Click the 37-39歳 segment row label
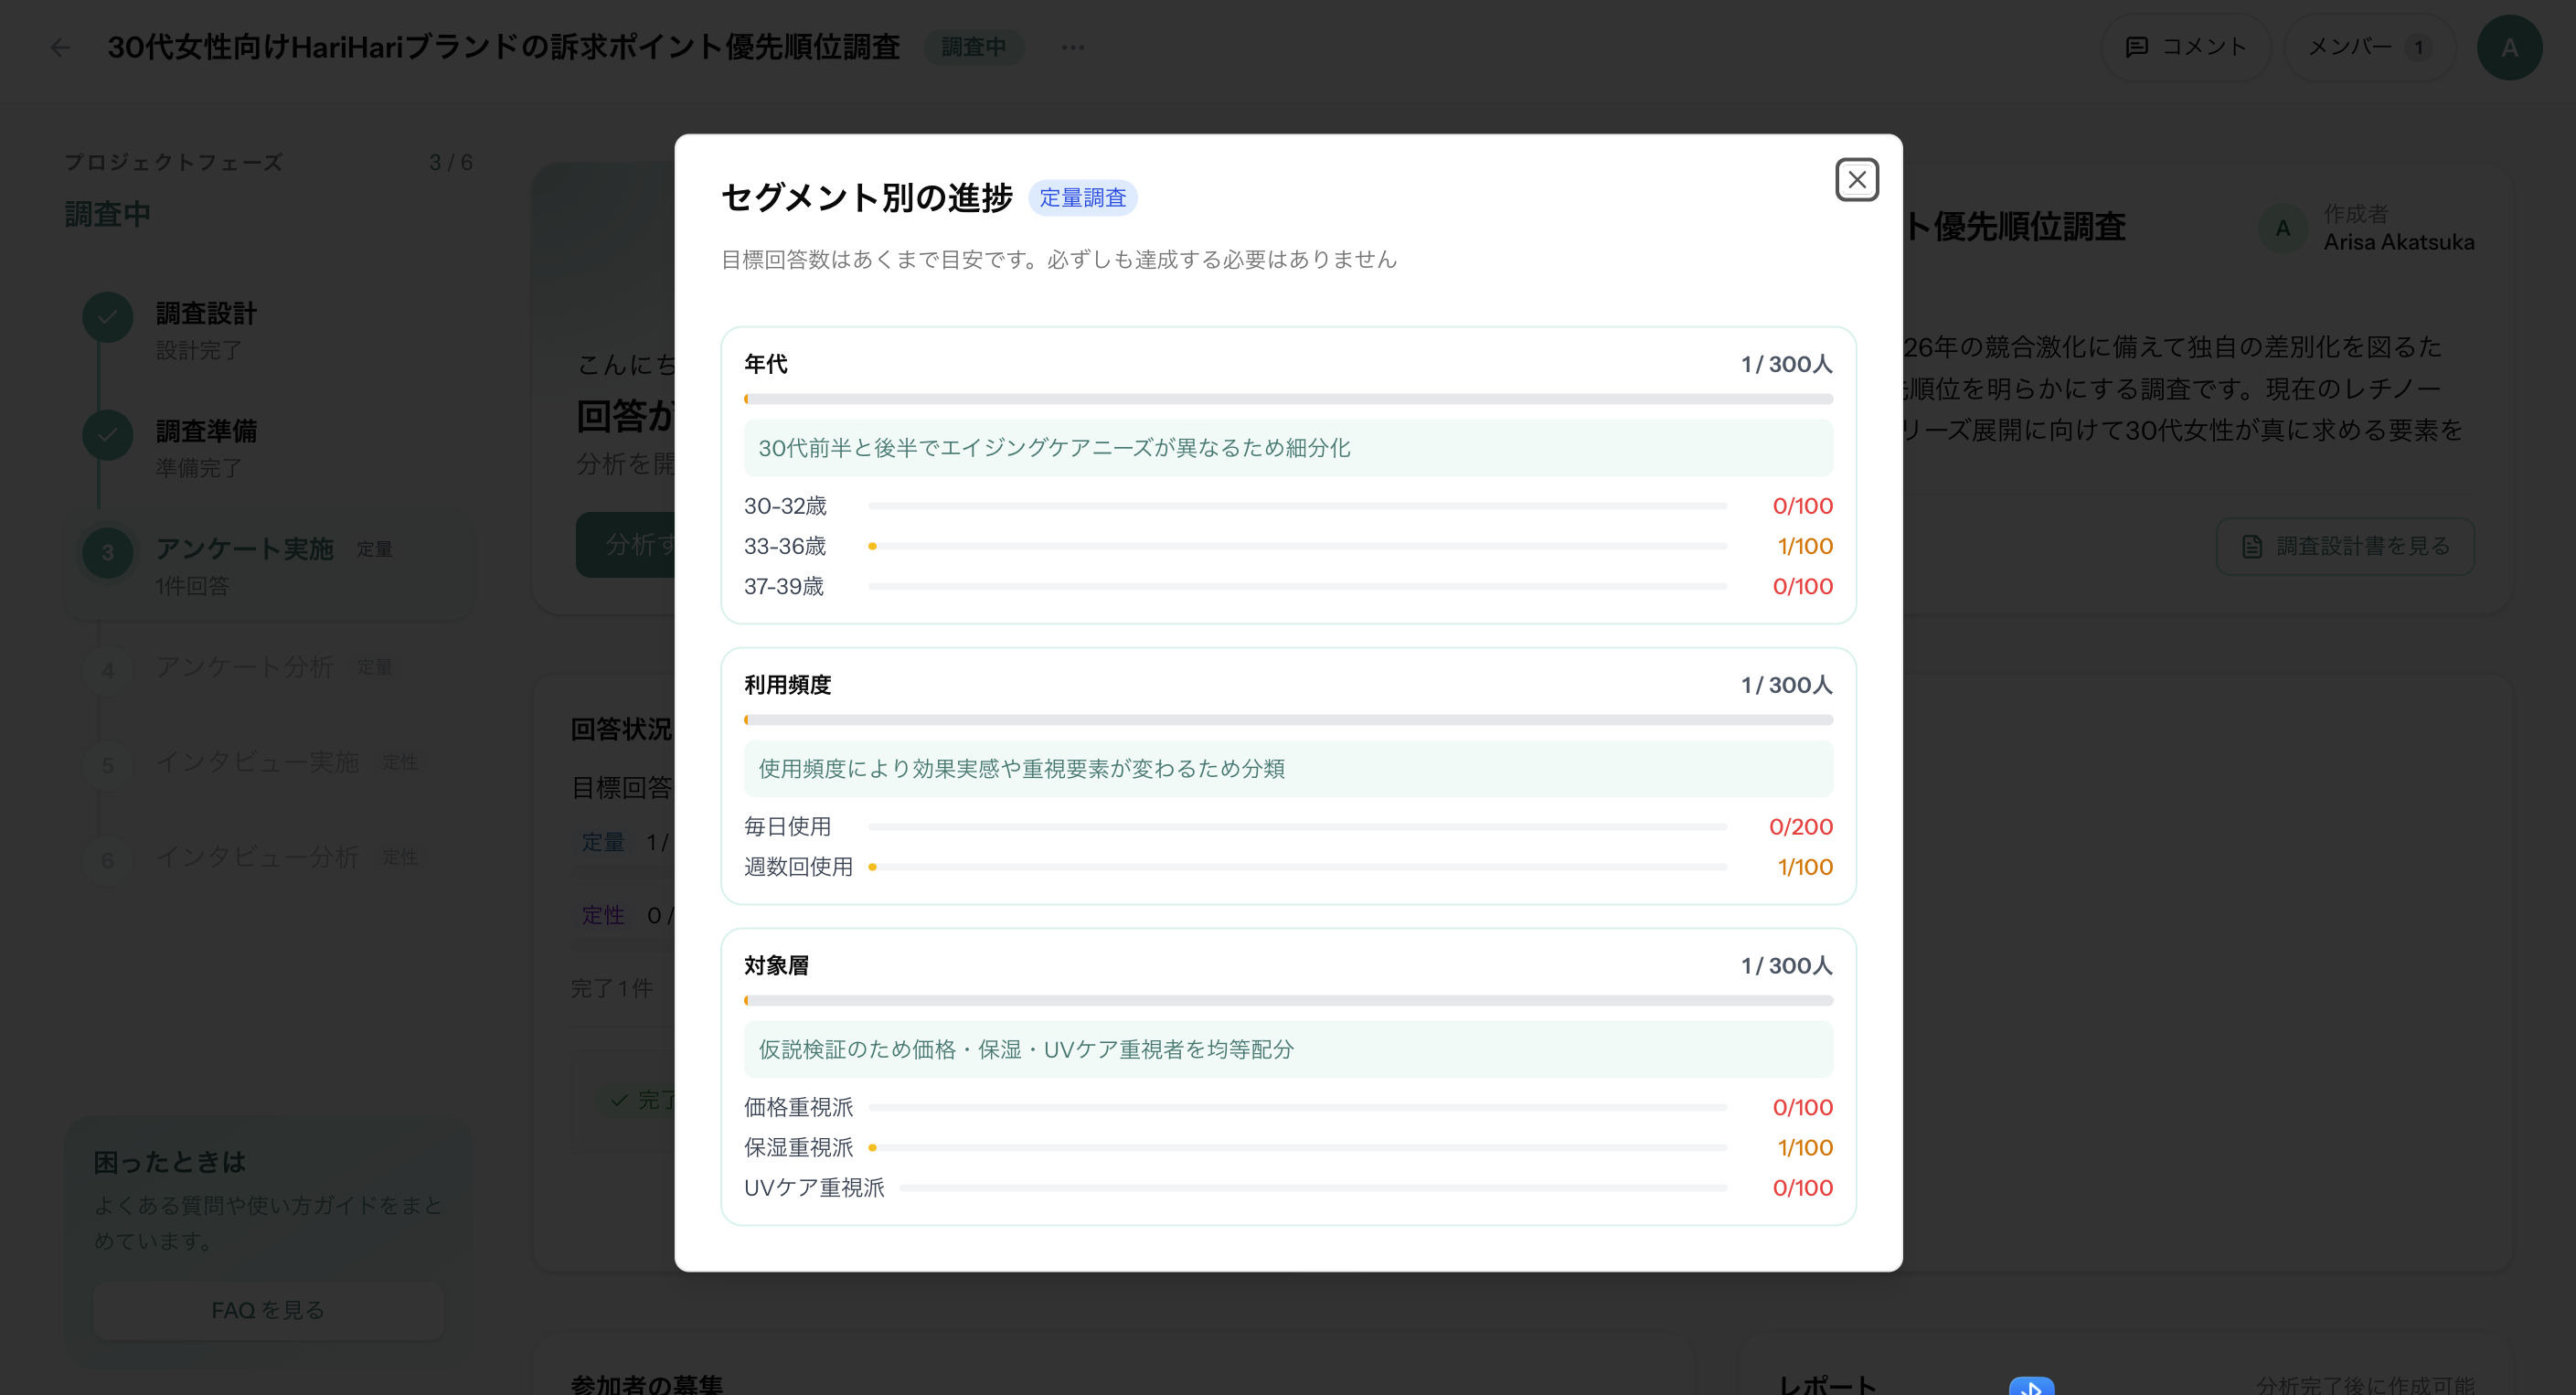The width and height of the screenshot is (2576, 1395). point(784,586)
